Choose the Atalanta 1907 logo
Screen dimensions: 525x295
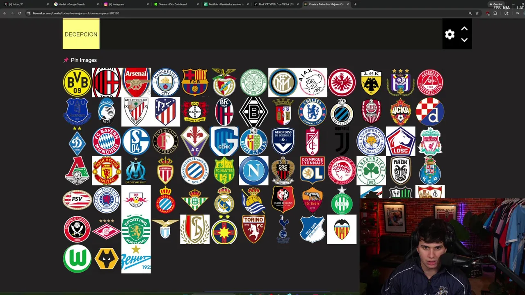107,112
